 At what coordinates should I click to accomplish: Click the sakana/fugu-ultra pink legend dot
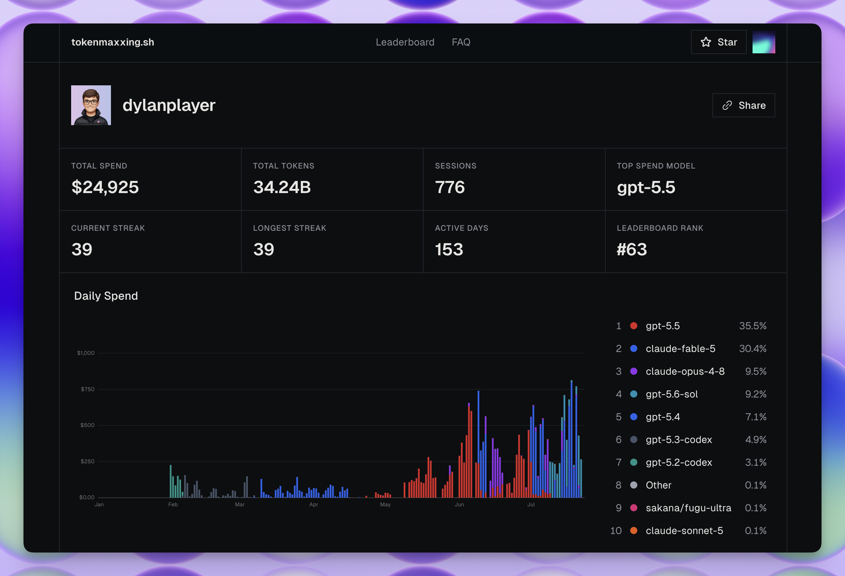[633, 508]
